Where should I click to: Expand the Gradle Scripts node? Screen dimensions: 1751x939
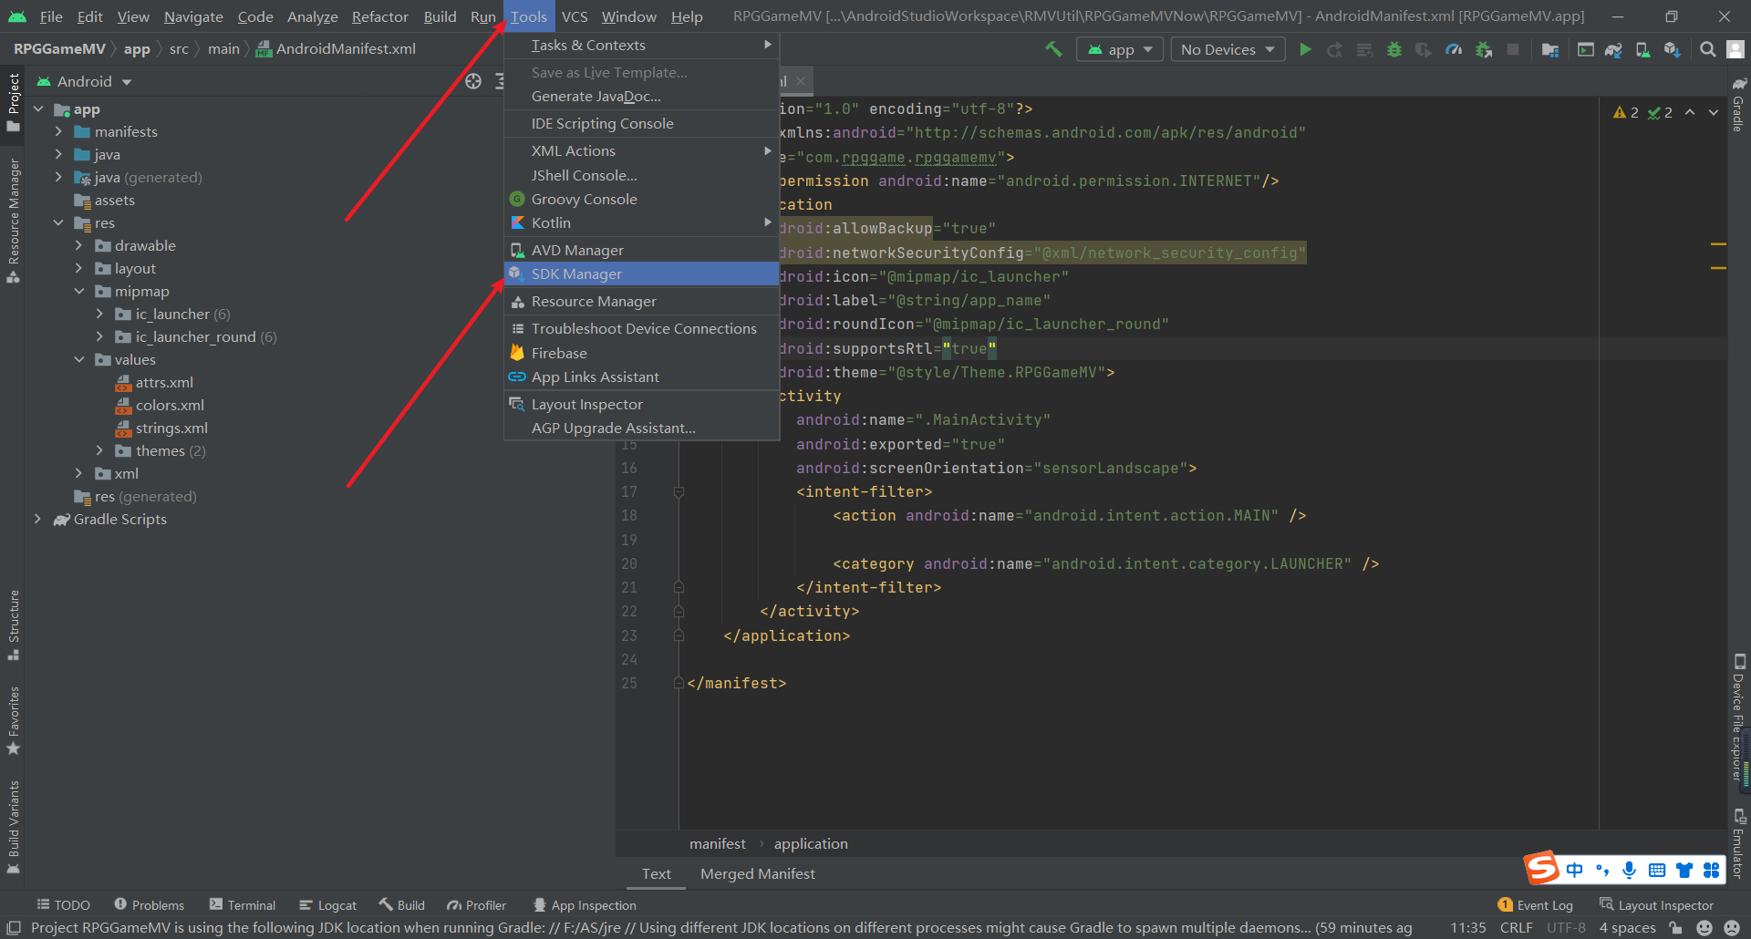tap(37, 519)
